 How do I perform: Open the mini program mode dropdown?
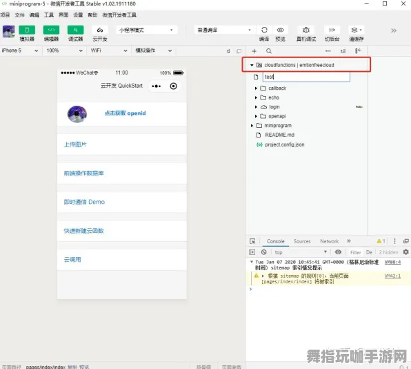point(146,30)
